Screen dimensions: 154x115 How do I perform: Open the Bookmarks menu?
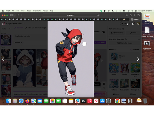pos(37,11)
